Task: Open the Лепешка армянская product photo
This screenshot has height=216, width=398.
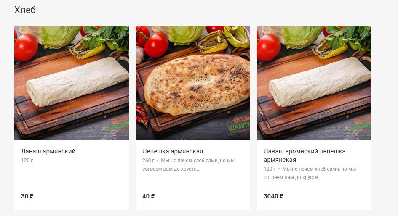Action: [x=193, y=83]
